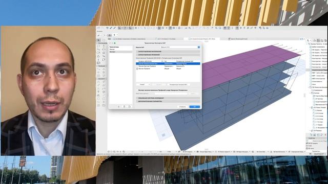Collapse the Документ toolbox section
This screenshot has height=184, width=328.
pos(101,79)
